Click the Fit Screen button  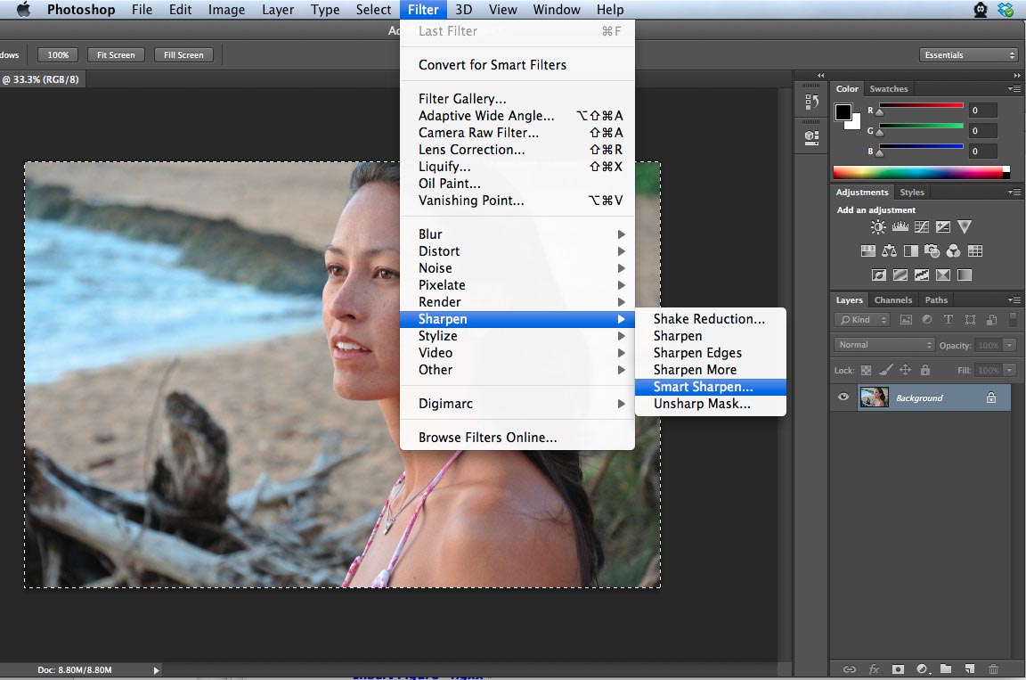116,55
